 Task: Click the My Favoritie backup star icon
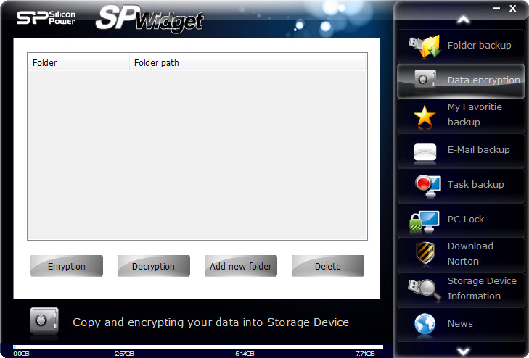pos(425,117)
